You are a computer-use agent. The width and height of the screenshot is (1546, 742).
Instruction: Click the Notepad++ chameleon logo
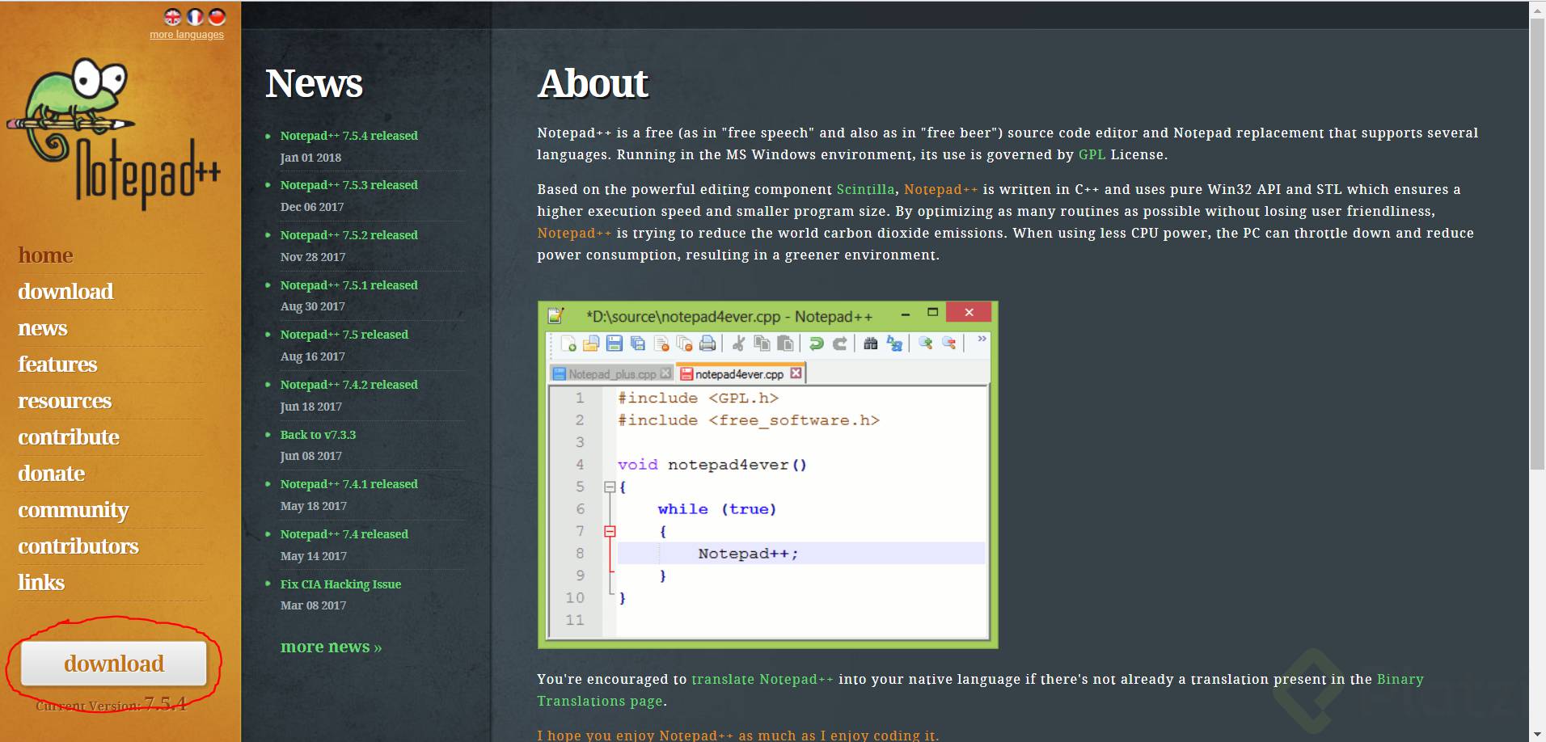click(x=113, y=133)
